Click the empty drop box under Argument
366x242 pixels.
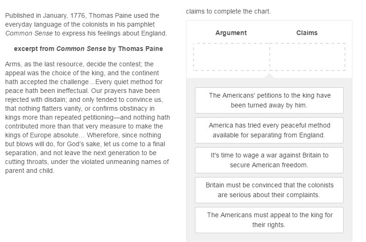coord(231,57)
